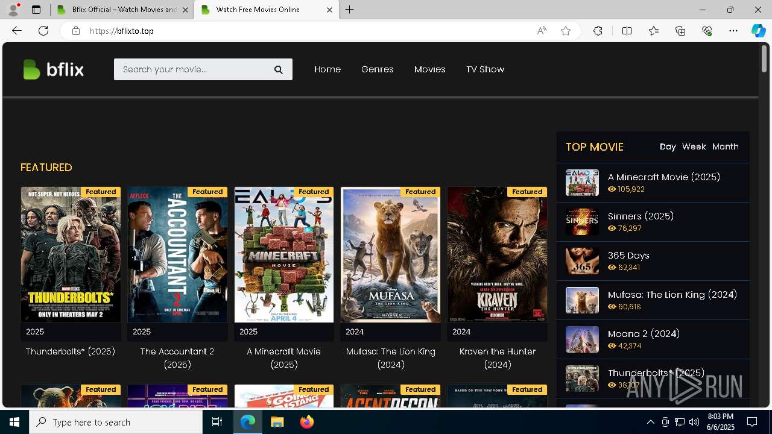Open Windows Start menu

click(x=14, y=422)
